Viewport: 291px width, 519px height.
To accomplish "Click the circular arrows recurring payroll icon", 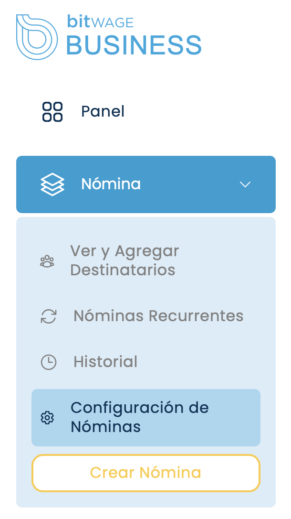I will 49,316.
